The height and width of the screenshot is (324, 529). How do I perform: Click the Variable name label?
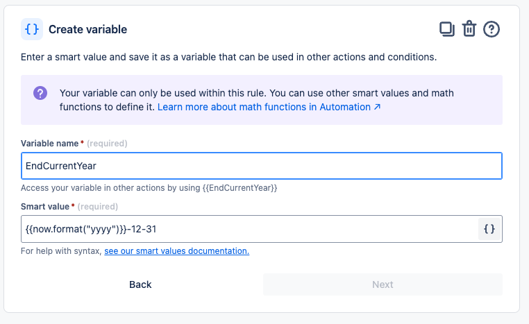pyautogui.click(x=51, y=144)
